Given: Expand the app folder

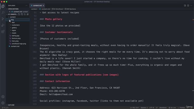Looking at the screenshot, I should pyautogui.click(x=11, y=22).
